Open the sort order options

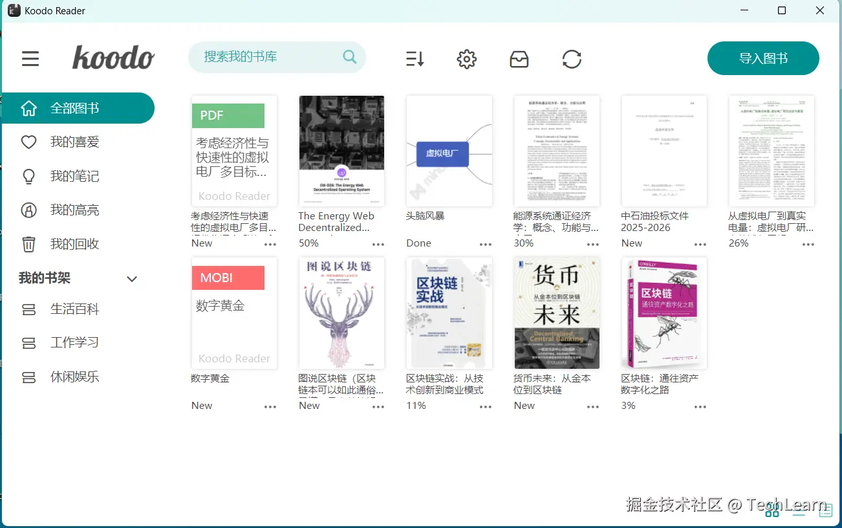click(x=415, y=60)
